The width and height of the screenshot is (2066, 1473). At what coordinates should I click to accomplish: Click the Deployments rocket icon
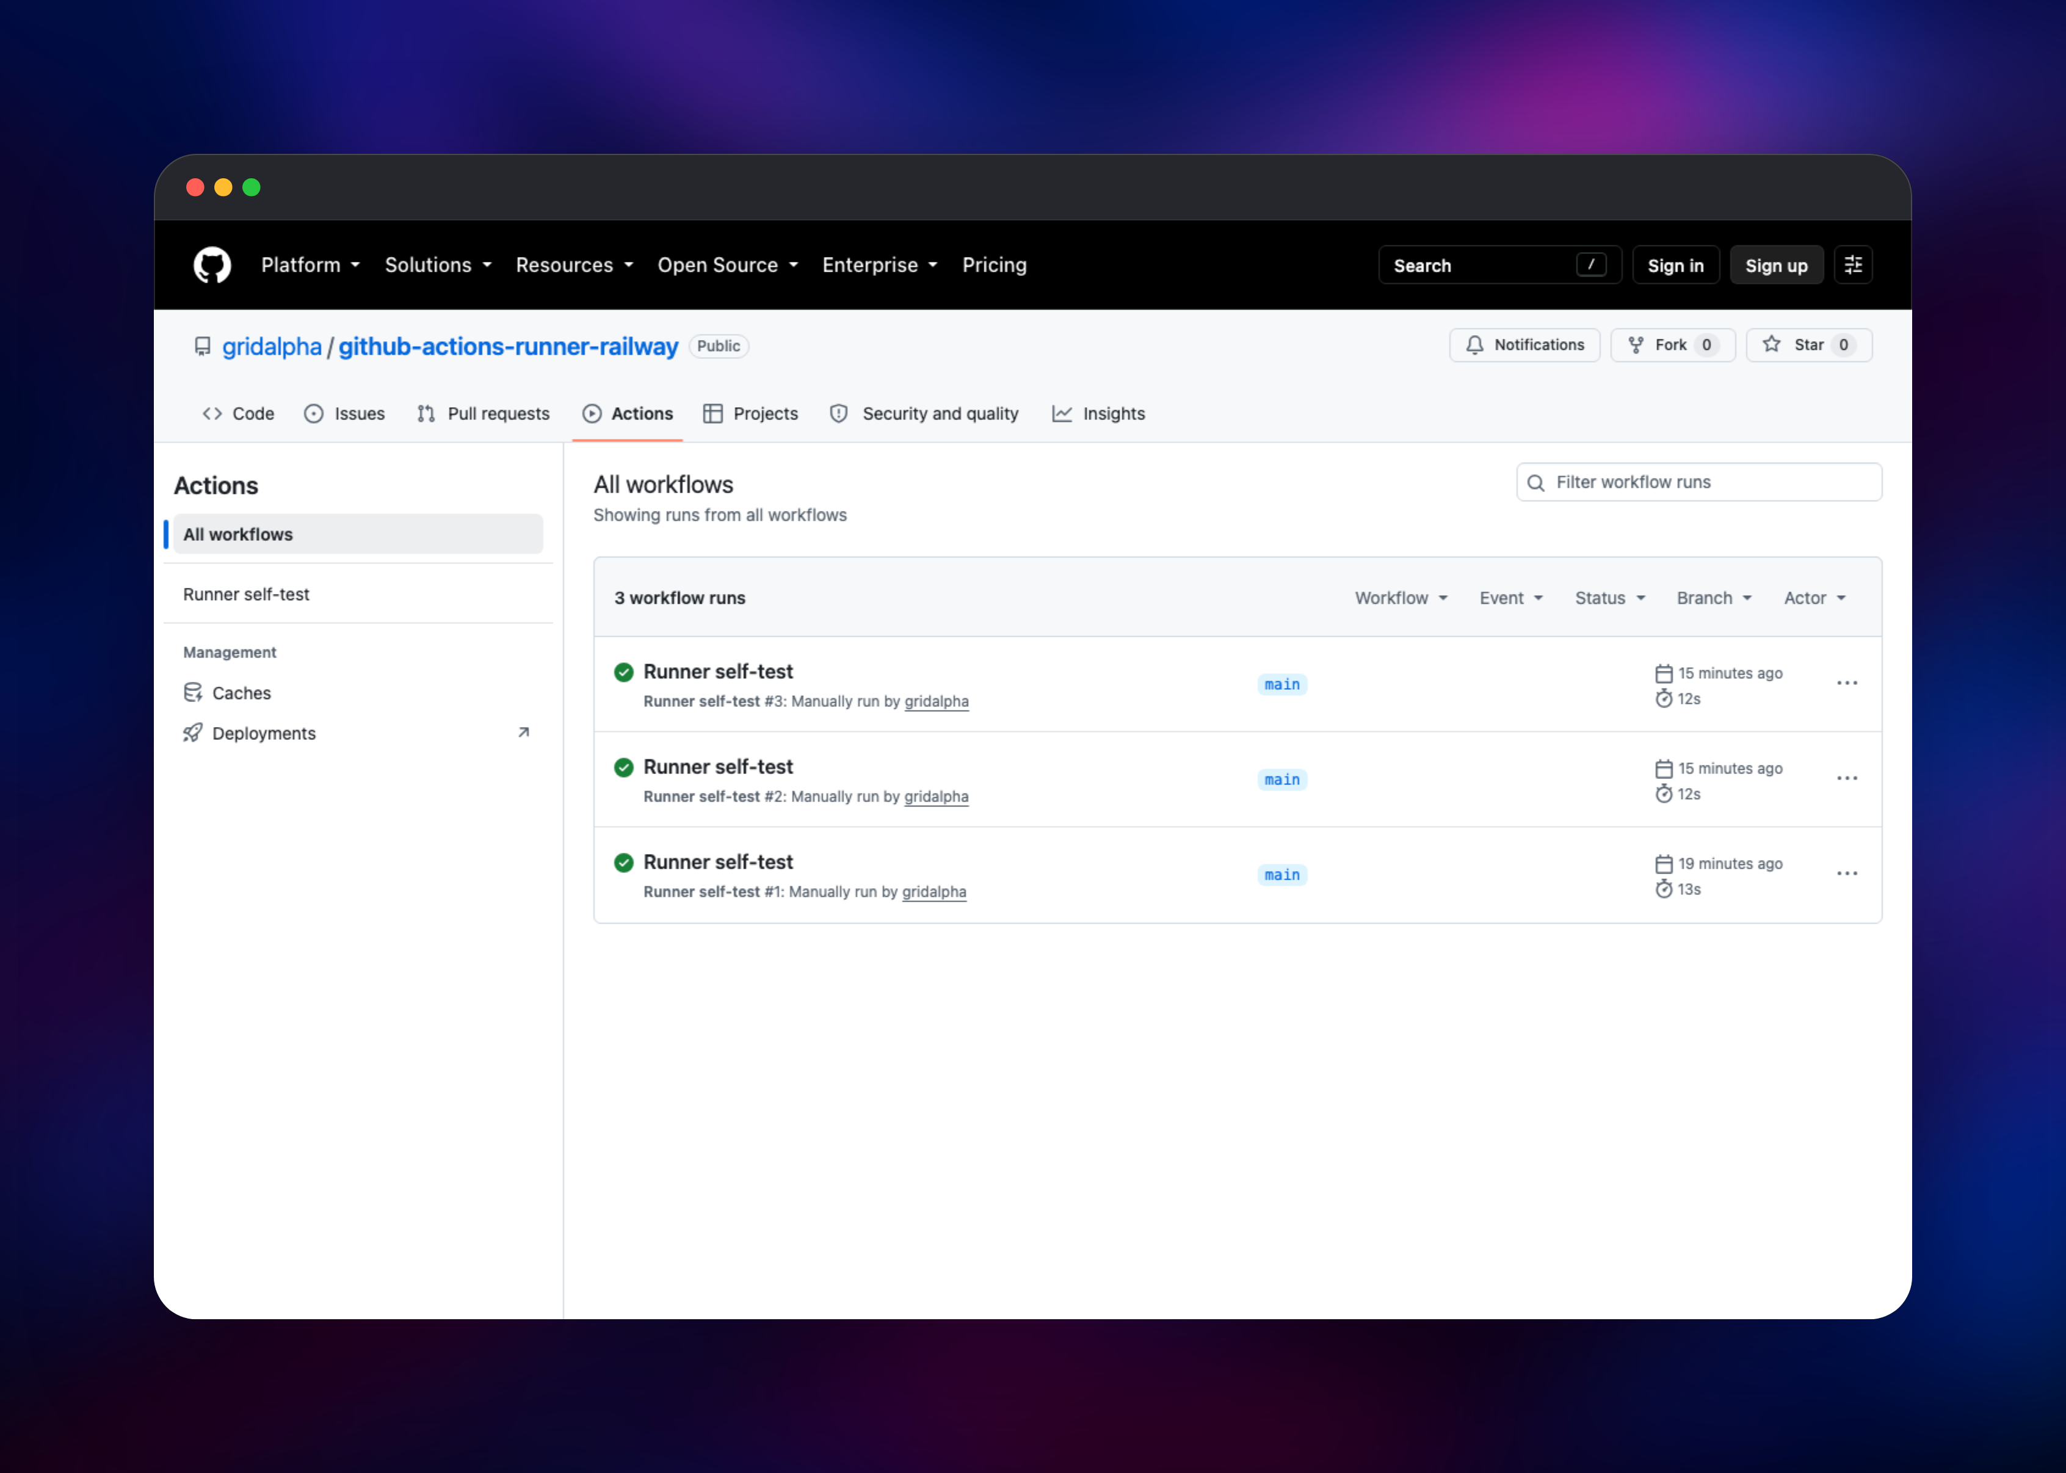click(192, 733)
